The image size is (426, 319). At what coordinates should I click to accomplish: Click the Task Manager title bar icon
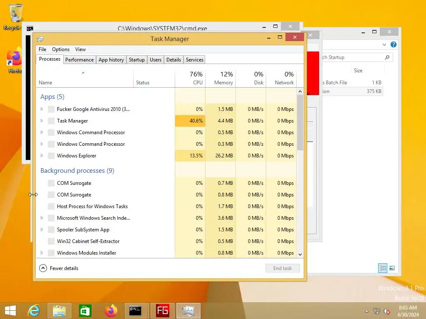click(x=40, y=39)
